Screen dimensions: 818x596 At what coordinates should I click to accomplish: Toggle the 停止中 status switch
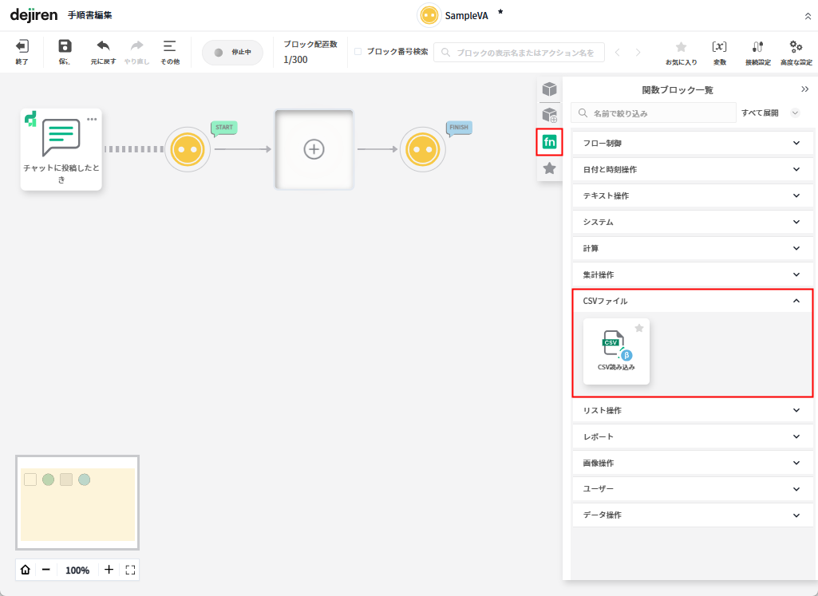[232, 53]
